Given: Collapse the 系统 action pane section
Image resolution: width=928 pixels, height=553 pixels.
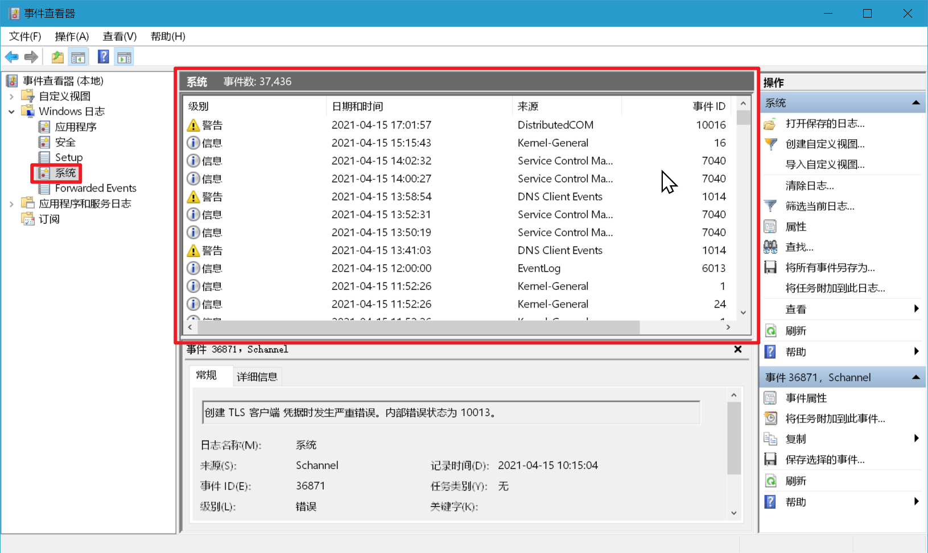Looking at the screenshot, I should [916, 102].
